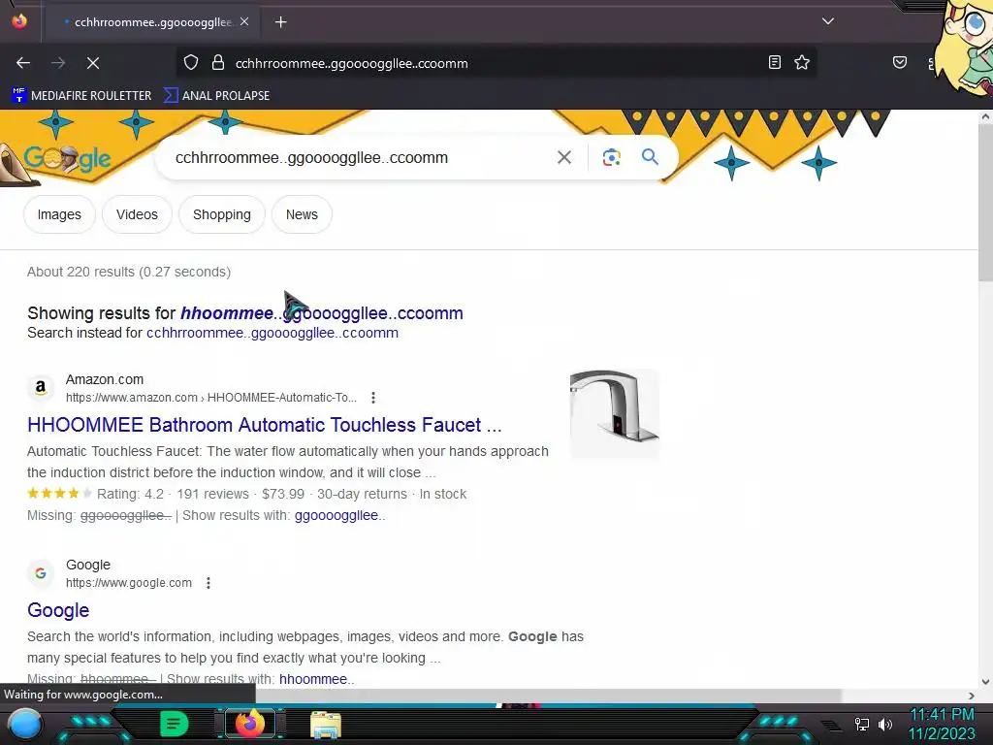
Task: Show results with ggoooogllee link
Action: [339, 515]
